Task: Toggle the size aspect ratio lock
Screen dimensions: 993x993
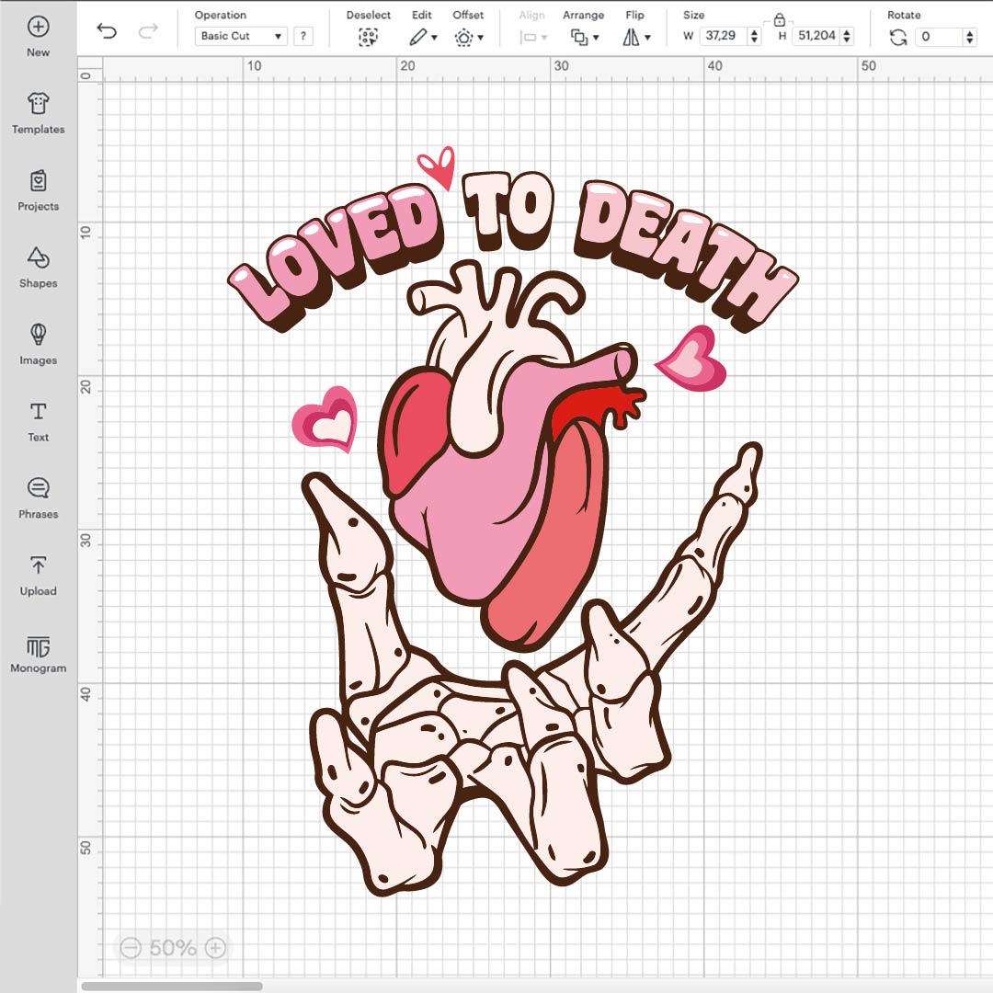Action: point(780,19)
